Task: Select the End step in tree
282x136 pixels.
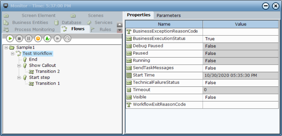Action: tap(33, 59)
